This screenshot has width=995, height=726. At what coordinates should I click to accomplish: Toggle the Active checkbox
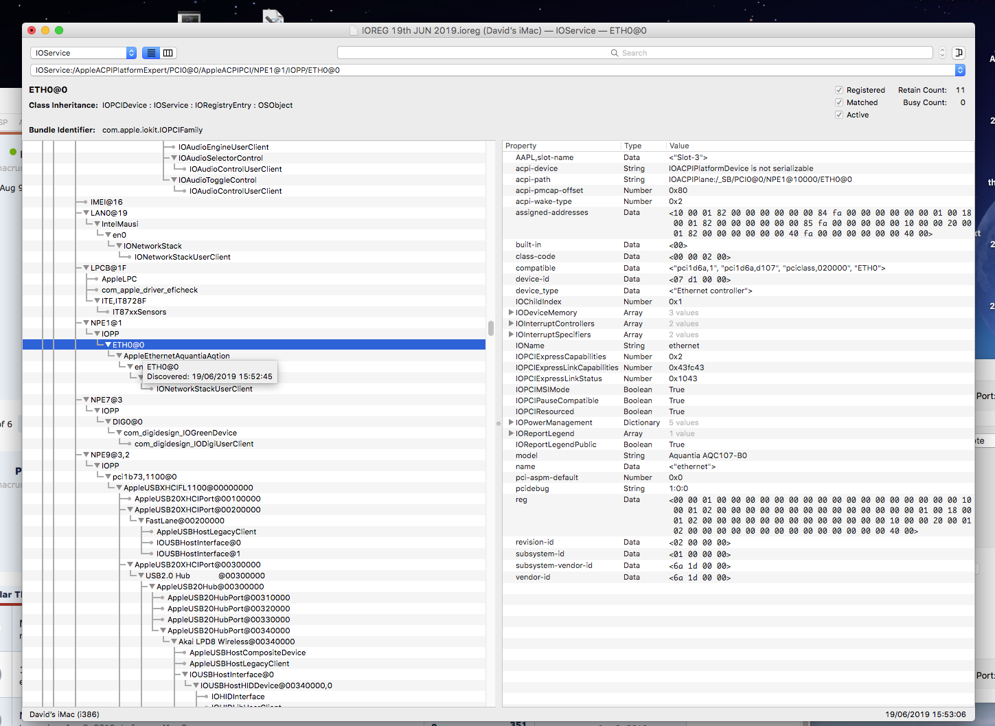click(839, 115)
